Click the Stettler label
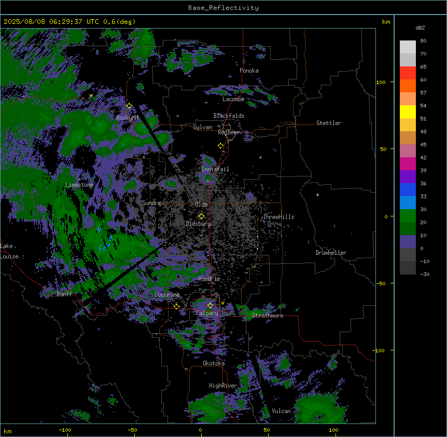This screenshot has height=437, width=447. (x=329, y=123)
